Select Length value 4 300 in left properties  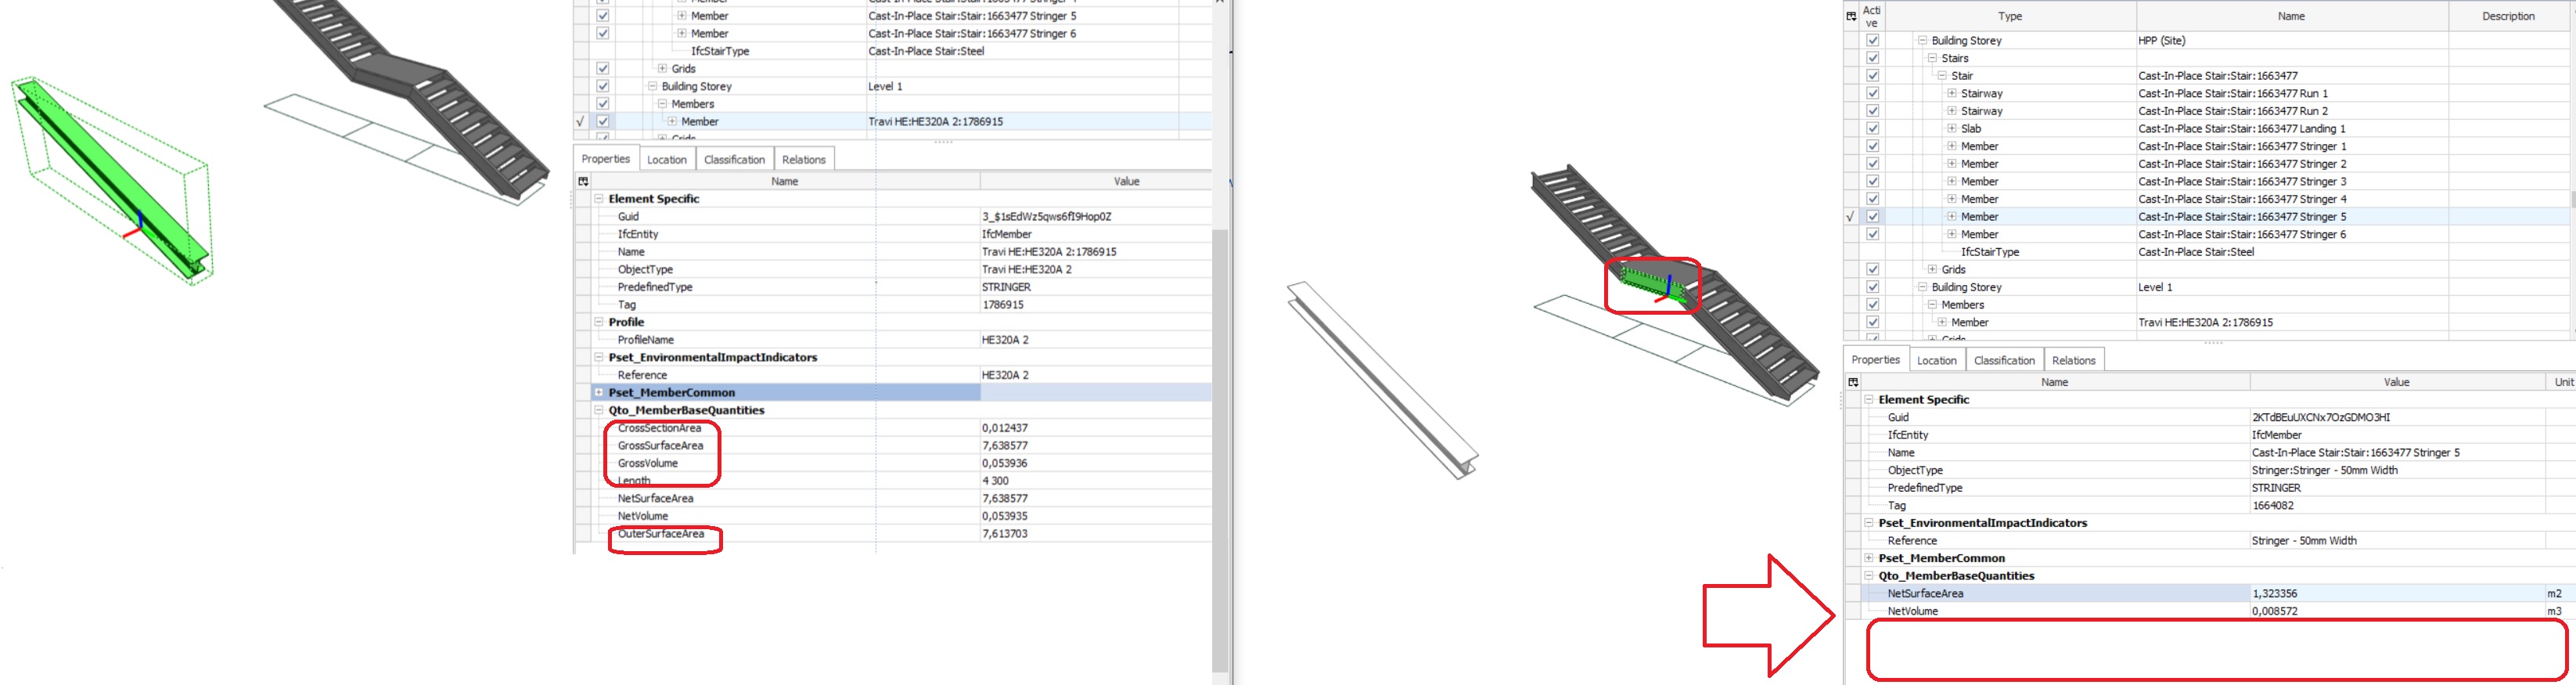coord(995,481)
